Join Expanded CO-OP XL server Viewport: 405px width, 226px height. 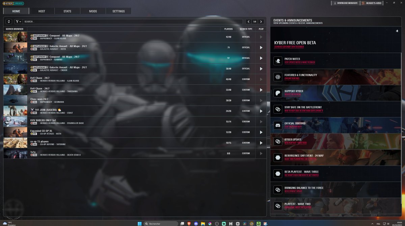coord(261,132)
